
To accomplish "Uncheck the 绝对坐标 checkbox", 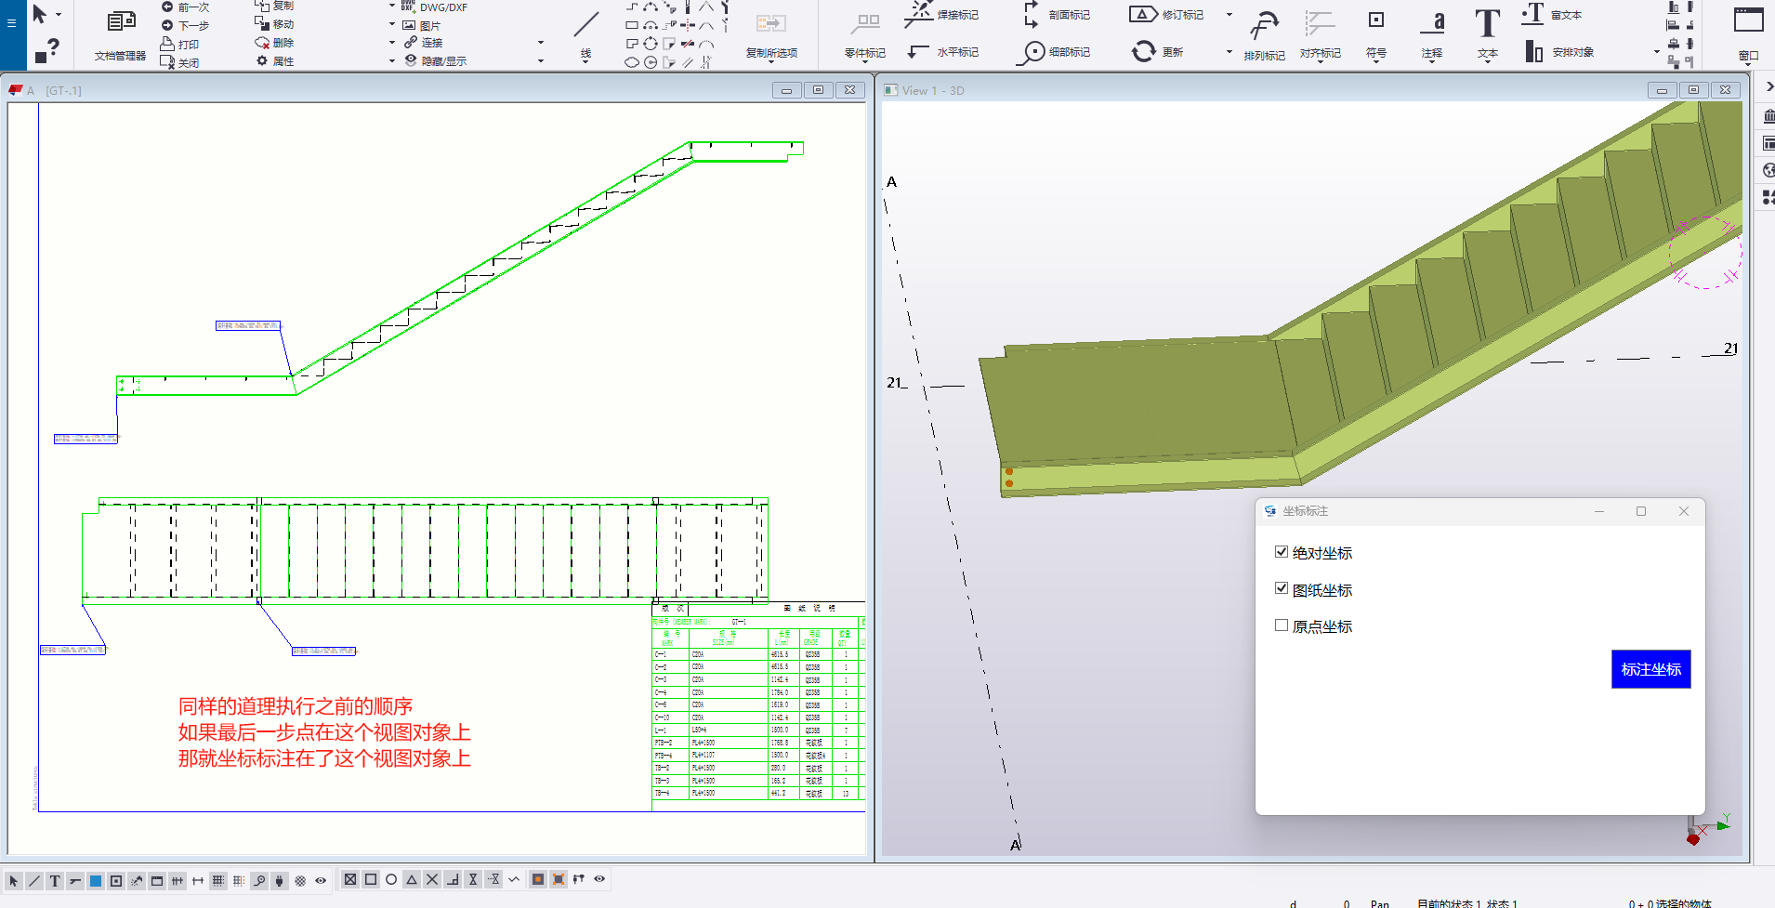I will 1282,552.
